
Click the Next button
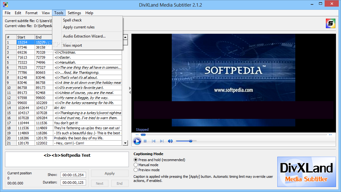pos(100,183)
